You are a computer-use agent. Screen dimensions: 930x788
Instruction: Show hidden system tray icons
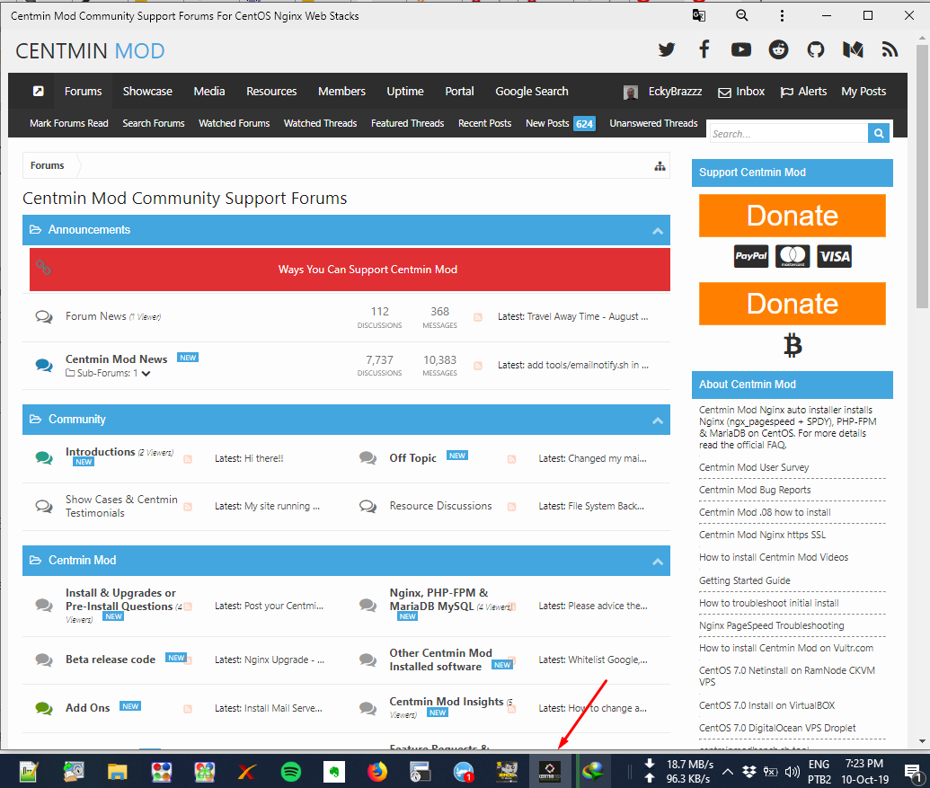tap(727, 772)
